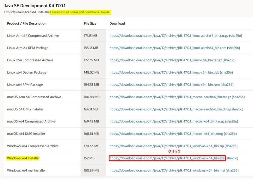253x179 pixels.
Task: Open the Oracle No-Fee Terms and Conditions License link
Action: pyautogui.click(x=80, y=12)
